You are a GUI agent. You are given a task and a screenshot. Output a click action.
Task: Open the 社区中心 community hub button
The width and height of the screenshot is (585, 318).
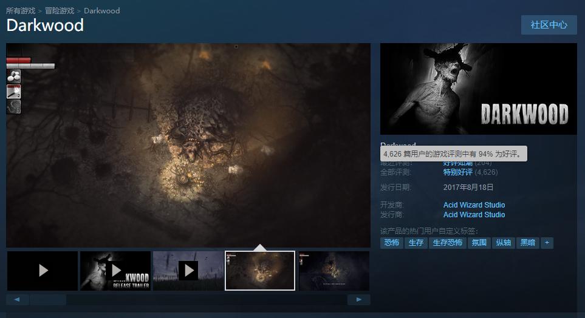tap(549, 25)
